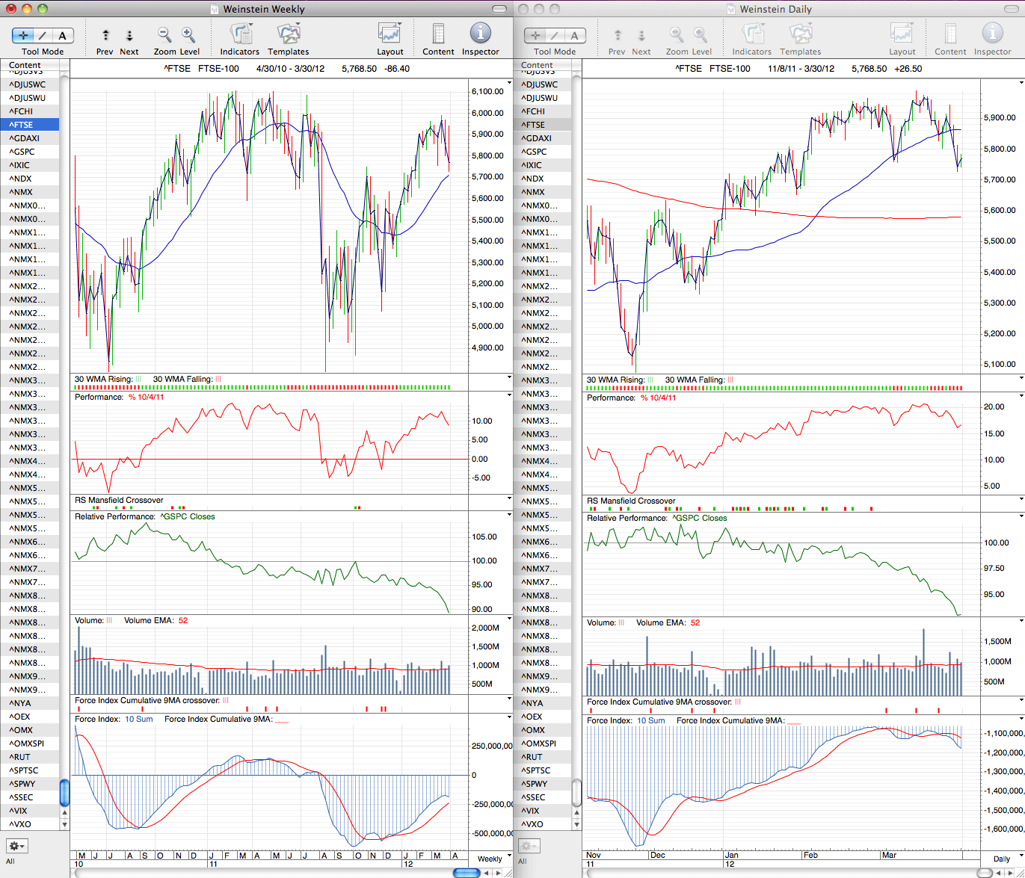Image resolution: width=1025 pixels, height=878 pixels.
Task: Change Weekly periodicity button at chart bottom
Action: point(490,859)
